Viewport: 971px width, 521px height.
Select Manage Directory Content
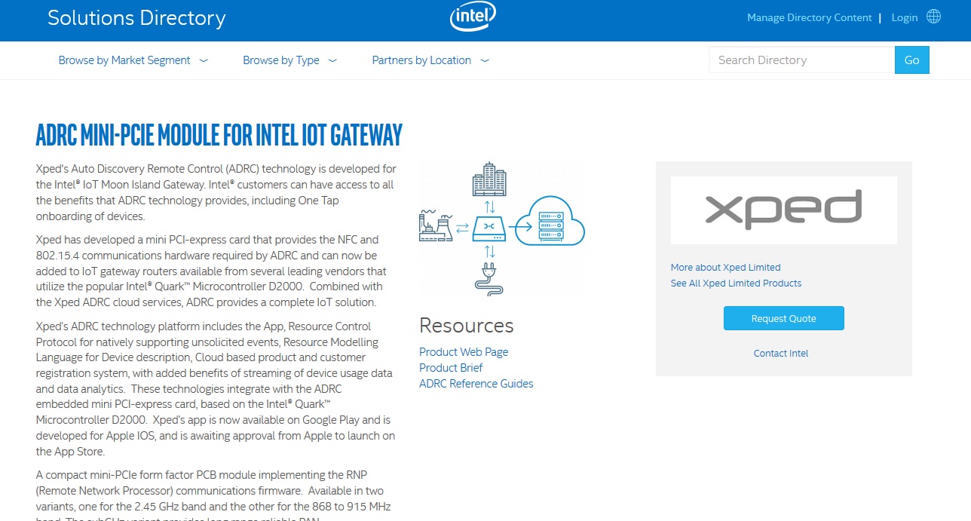[809, 17]
